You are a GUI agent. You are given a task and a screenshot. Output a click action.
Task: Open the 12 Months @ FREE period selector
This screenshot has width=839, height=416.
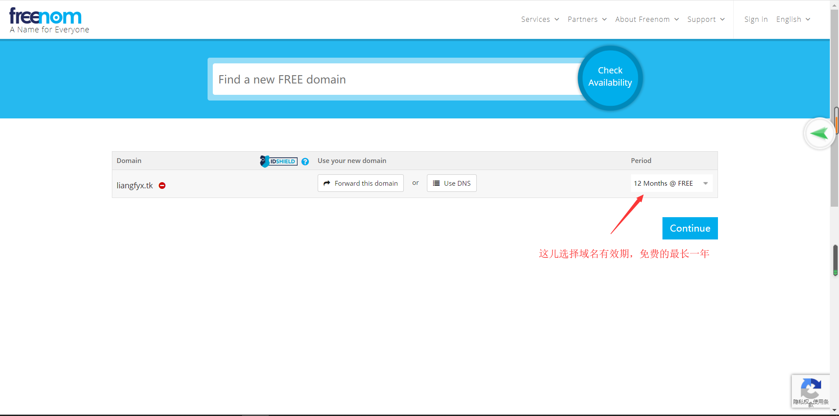[671, 184]
